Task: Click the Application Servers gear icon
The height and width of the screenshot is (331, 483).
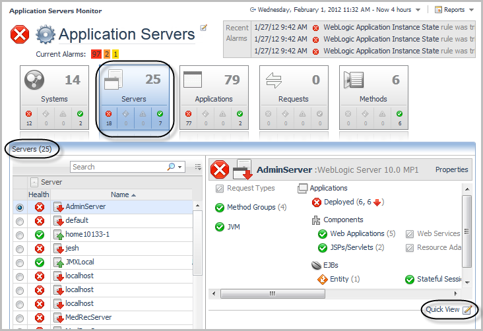Action: (x=46, y=34)
